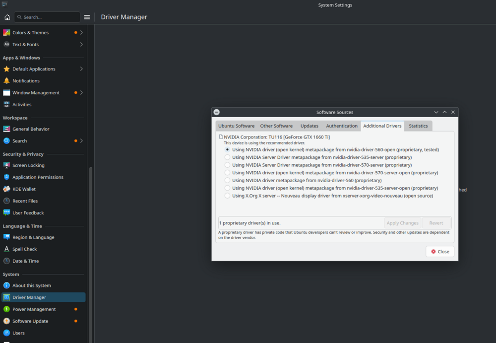Image resolution: width=496 pixels, height=343 pixels.
Task: Click the Recent Files clock icon
Action: pyautogui.click(x=6, y=201)
